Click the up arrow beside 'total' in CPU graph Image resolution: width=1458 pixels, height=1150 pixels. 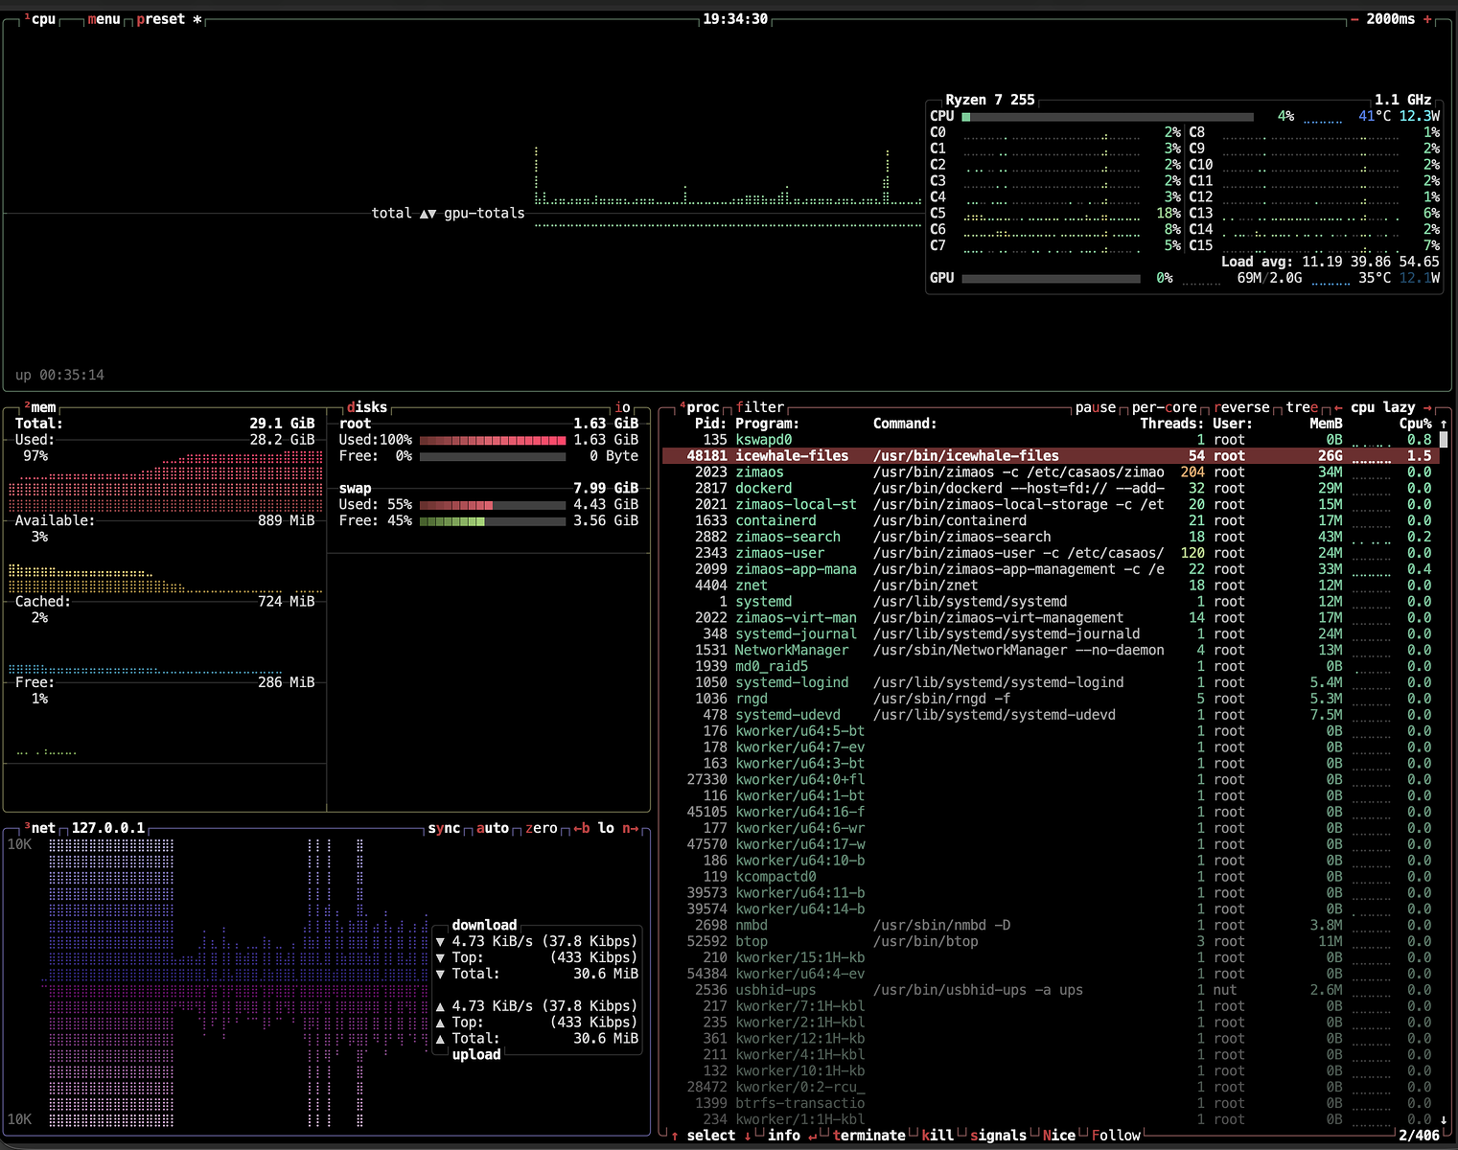424,214
